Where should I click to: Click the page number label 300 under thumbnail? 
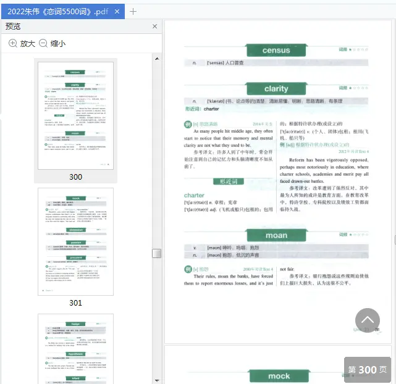pyautogui.click(x=75, y=177)
